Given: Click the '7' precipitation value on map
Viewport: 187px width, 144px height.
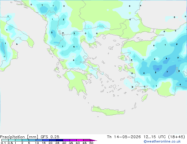Looking at the screenshot, I should click(167, 72).
